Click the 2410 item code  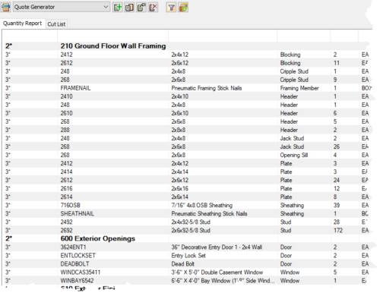[x=66, y=96]
